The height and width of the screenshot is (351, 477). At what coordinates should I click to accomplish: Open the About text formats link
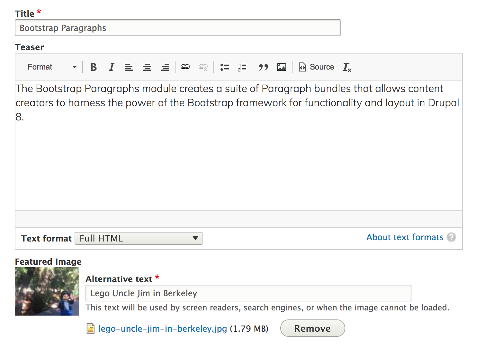pyautogui.click(x=405, y=237)
